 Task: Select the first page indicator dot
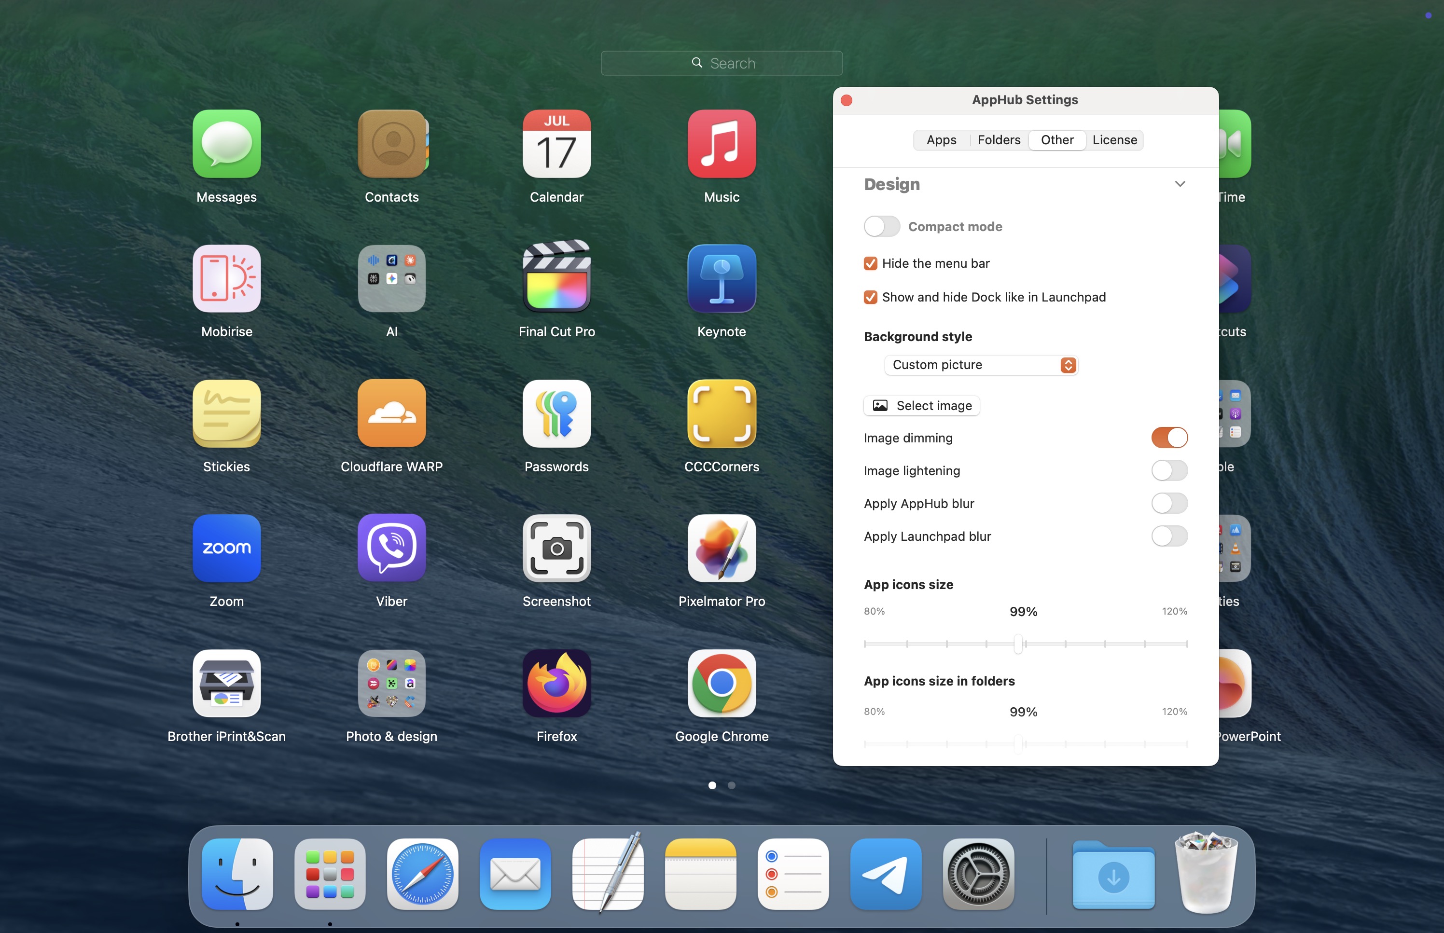[x=712, y=785]
